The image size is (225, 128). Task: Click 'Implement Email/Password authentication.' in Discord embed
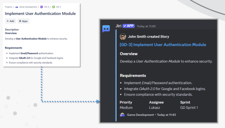point(158,83)
